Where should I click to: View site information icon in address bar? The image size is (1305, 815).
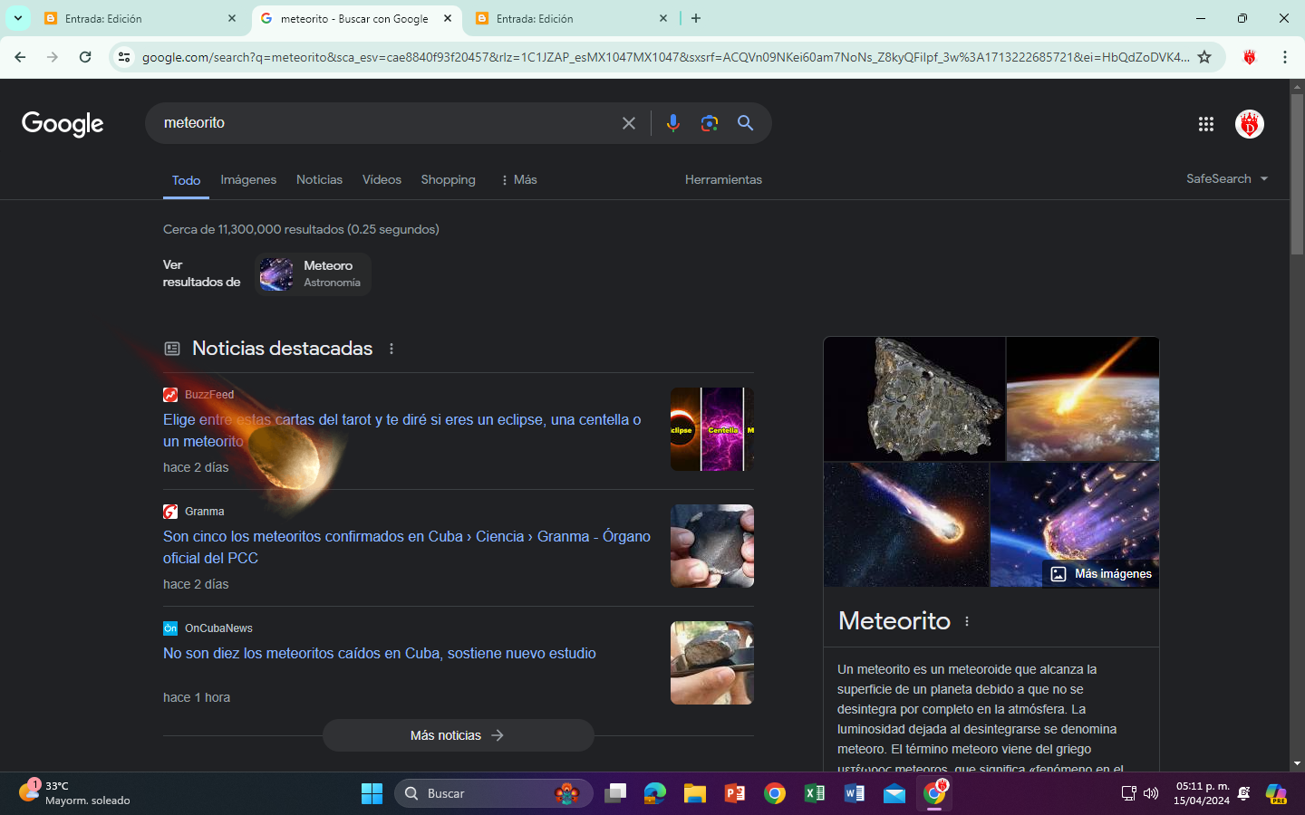[124, 57]
